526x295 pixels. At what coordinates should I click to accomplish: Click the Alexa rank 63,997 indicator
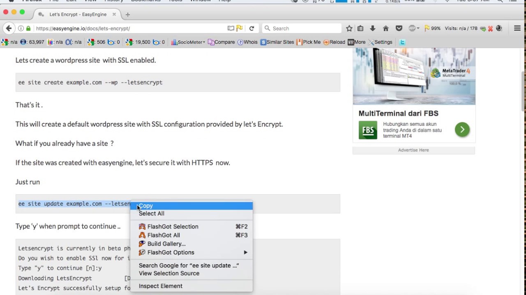[x=32, y=42]
